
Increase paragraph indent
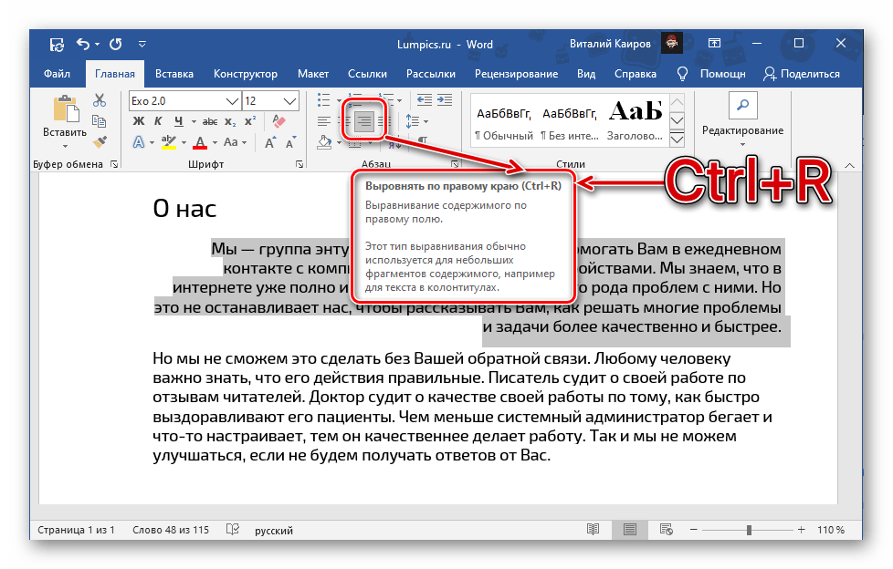(445, 100)
